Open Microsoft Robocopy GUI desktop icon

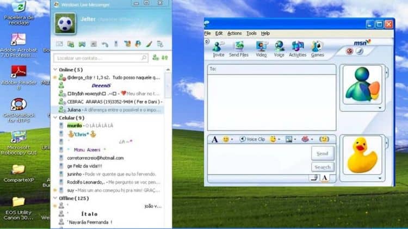pos(18,143)
